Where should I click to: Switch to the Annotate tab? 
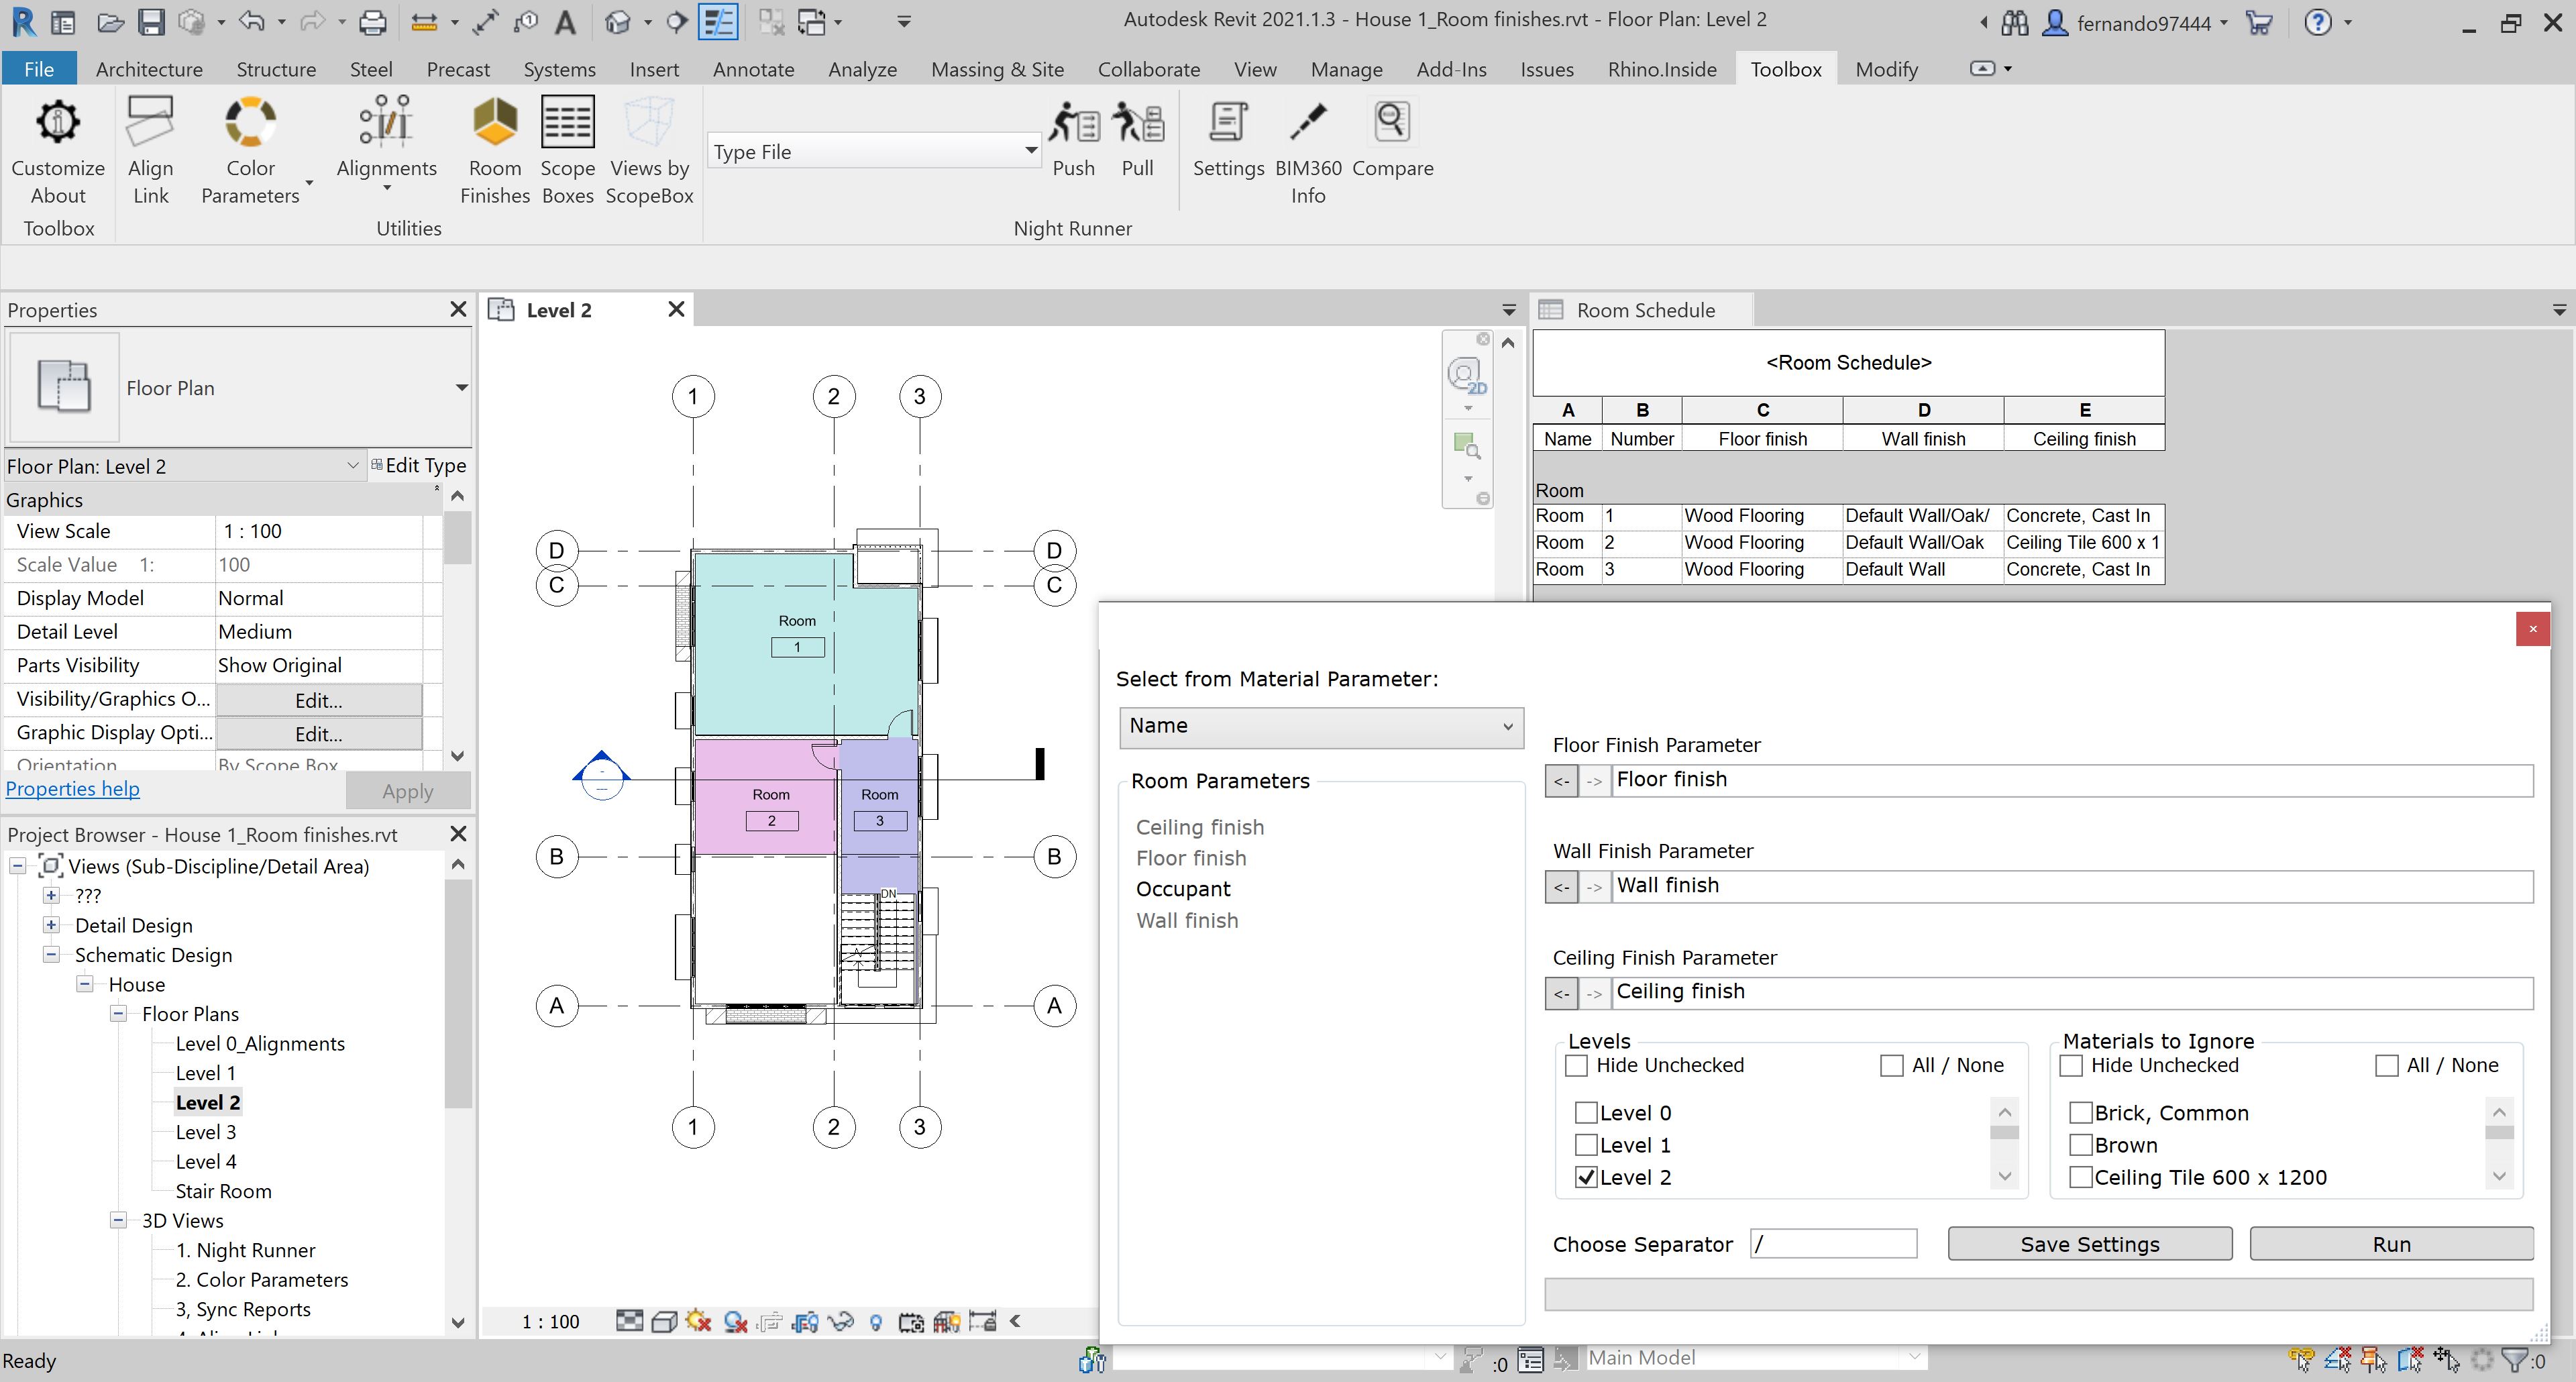[x=753, y=69]
